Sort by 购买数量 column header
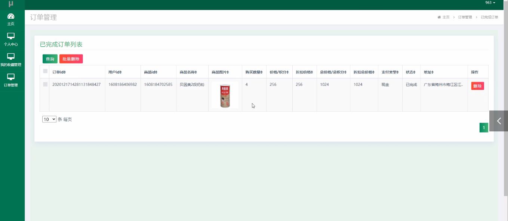The height and width of the screenshot is (221, 508). pyautogui.click(x=254, y=72)
